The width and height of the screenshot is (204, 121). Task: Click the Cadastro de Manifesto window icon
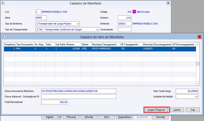click(x=3, y=3)
